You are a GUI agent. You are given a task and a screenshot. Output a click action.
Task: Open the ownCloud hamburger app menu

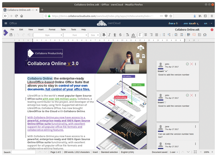coord(6,23)
